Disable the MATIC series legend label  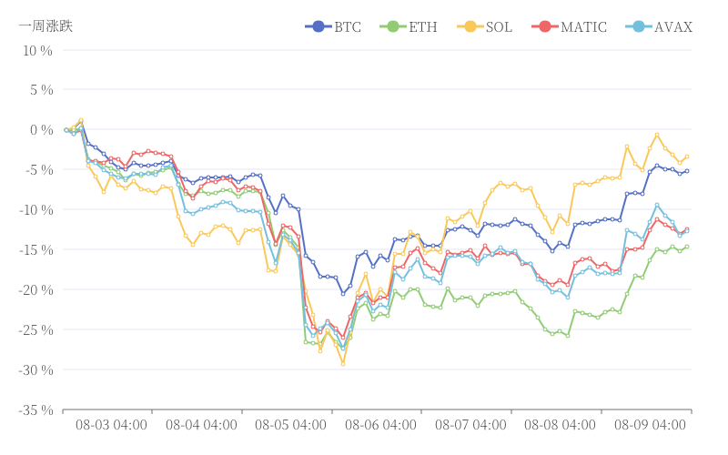(x=583, y=26)
